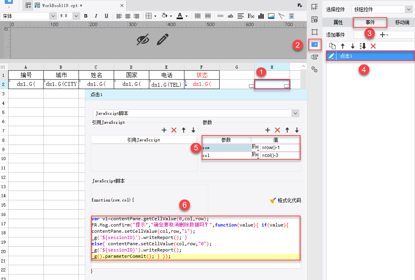Delete the selected event with red X
This screenshot has width=415, height=280.
[x=373, y=46]
